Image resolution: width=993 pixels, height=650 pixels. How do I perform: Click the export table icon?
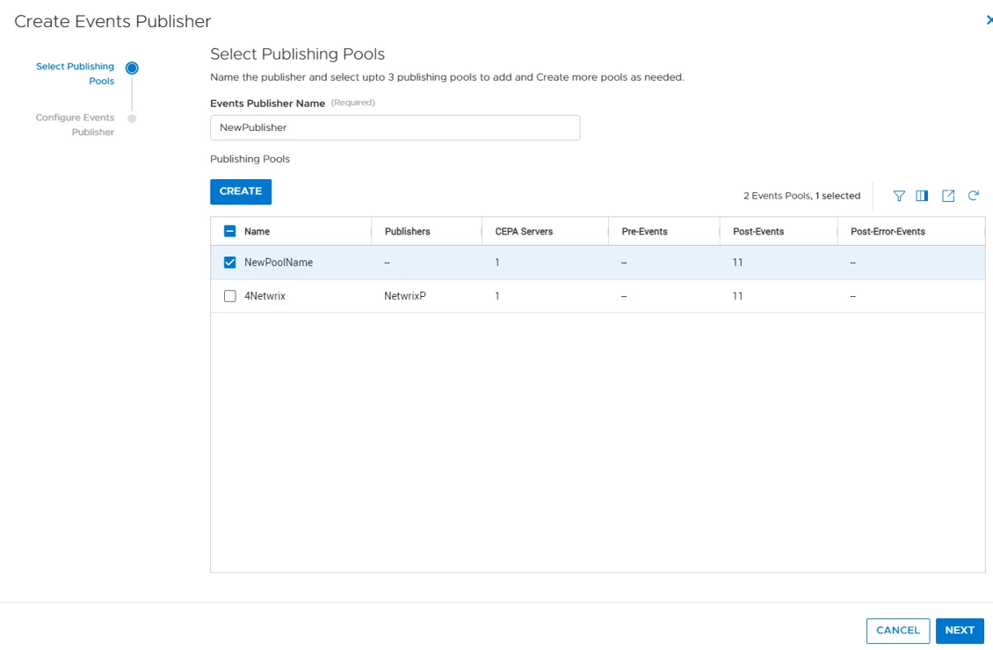pyautogui.click(x=948, y=196)
